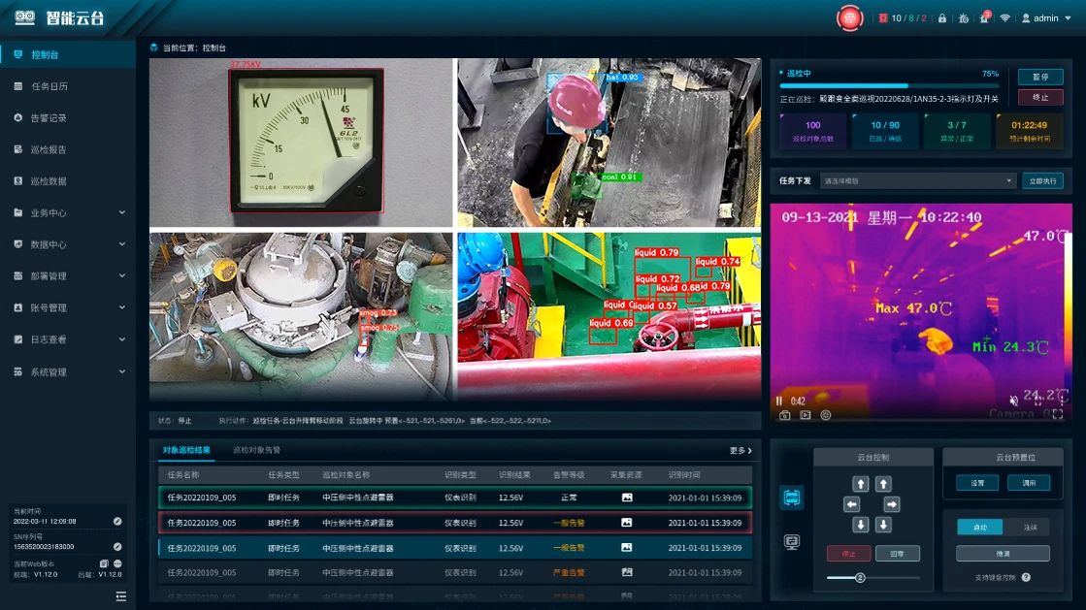The height and width of the screenshot is (610, 1086).
Task: Switch to 巡检对象告警 tab
Action: pyautogui.click(x=256, y=450)
